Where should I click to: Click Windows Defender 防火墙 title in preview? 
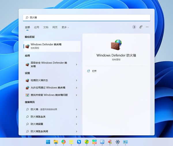pos(116,55)
